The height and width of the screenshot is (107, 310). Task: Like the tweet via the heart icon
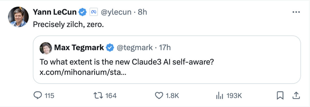click(158, 96)
